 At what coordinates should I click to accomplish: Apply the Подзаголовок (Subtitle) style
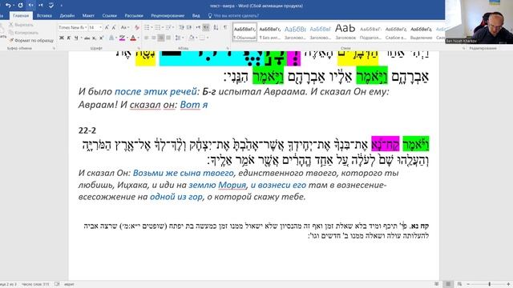[370, 32]
